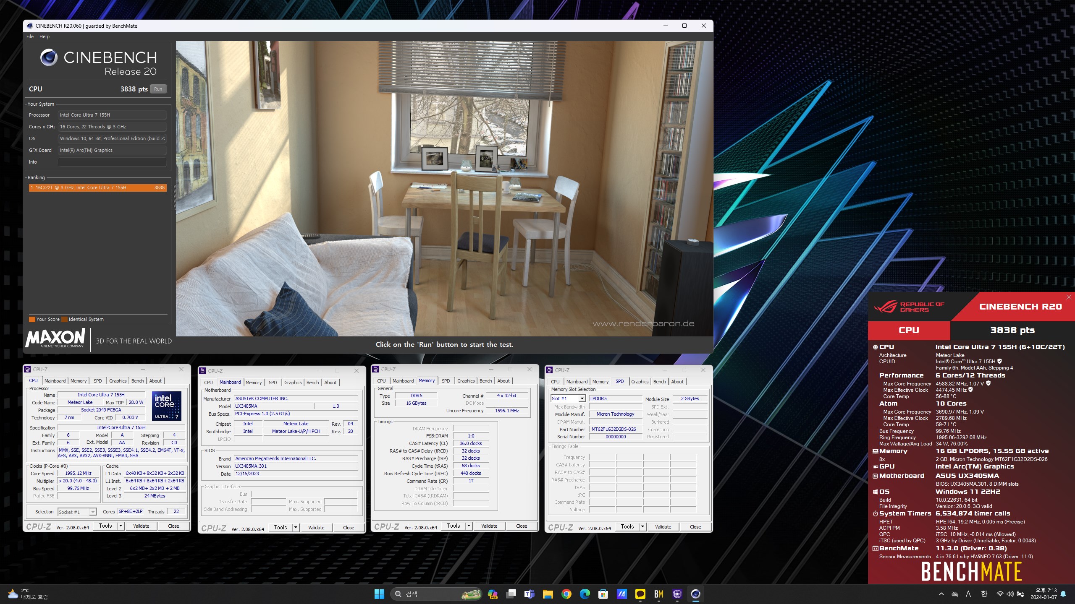Open the Windows Start menu
1075x604 pixels.
tap(379, 594)
